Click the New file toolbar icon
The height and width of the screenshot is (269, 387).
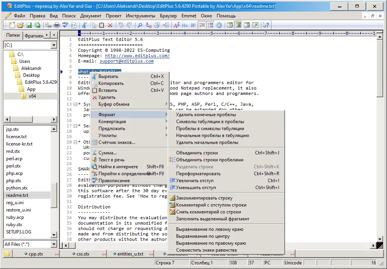click(x=12, y=25)
